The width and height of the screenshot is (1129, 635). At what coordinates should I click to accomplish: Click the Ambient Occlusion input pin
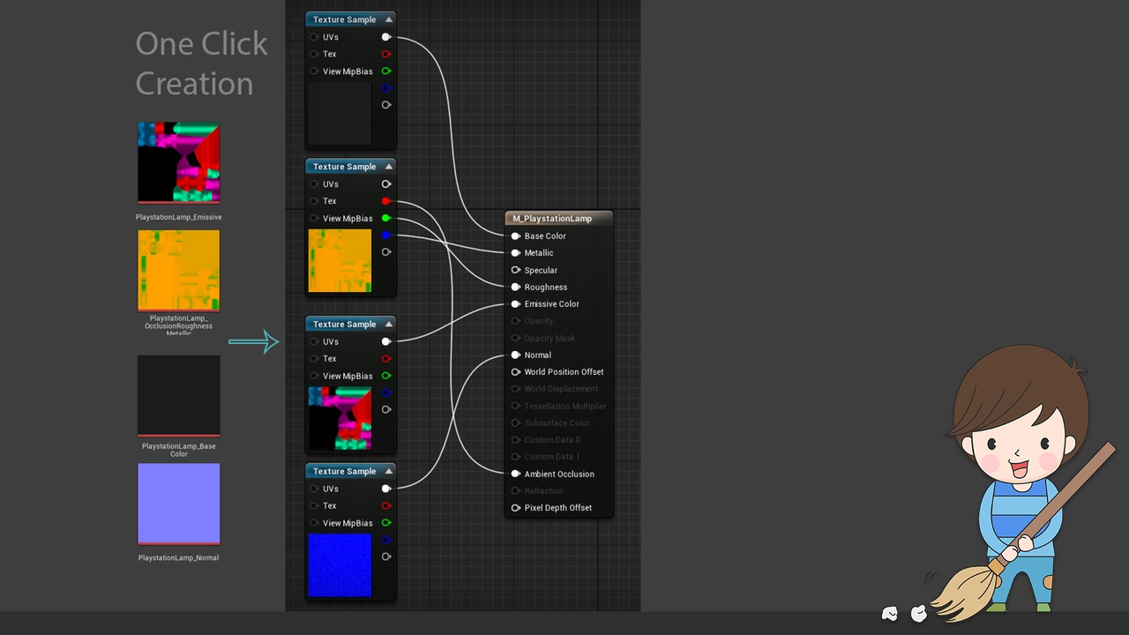tap(516, 474)
